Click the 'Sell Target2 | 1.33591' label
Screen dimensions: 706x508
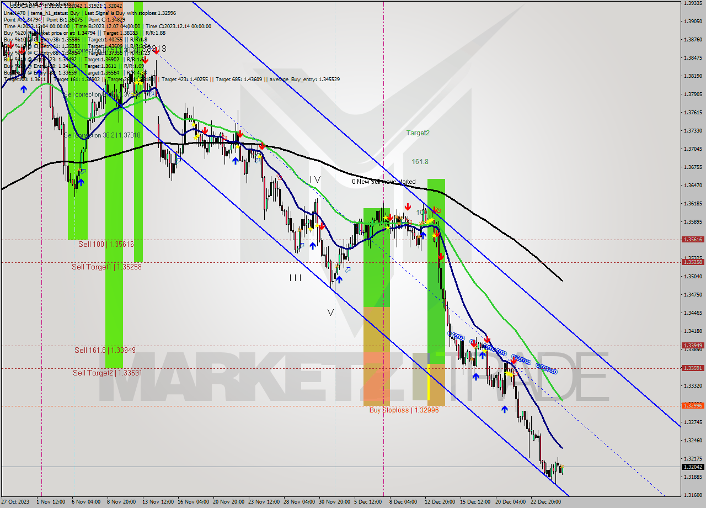click(x=108, y=373)
